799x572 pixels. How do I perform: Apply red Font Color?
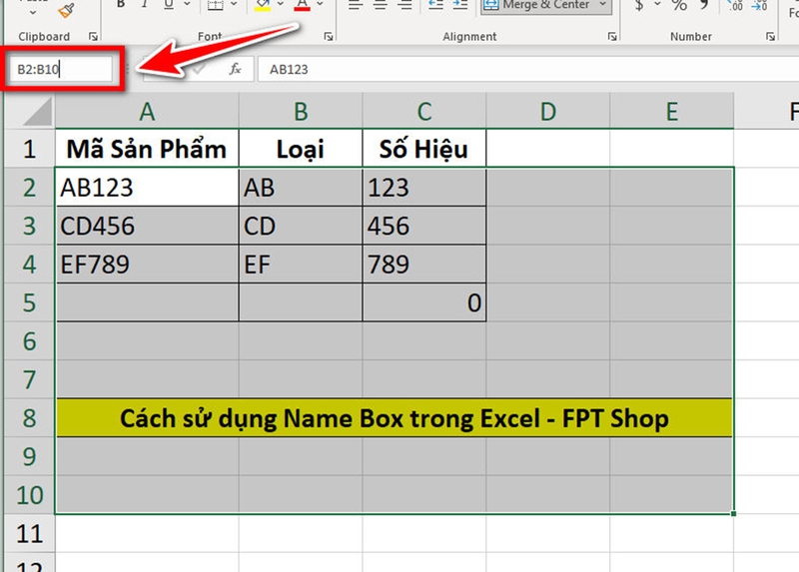click(x=303, y=5)
